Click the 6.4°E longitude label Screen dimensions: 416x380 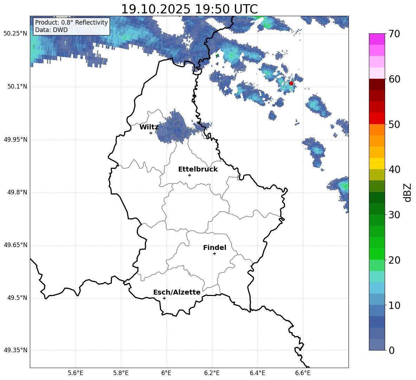(x=257, y=373)
